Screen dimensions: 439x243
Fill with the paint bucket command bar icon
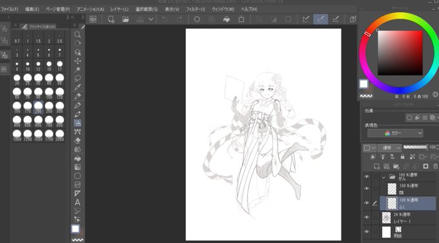[227, 19]
